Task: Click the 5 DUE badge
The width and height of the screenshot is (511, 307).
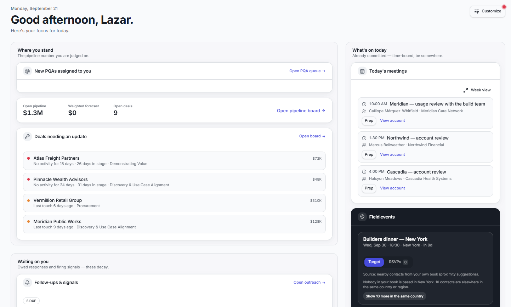Action: tap(31, 301)
